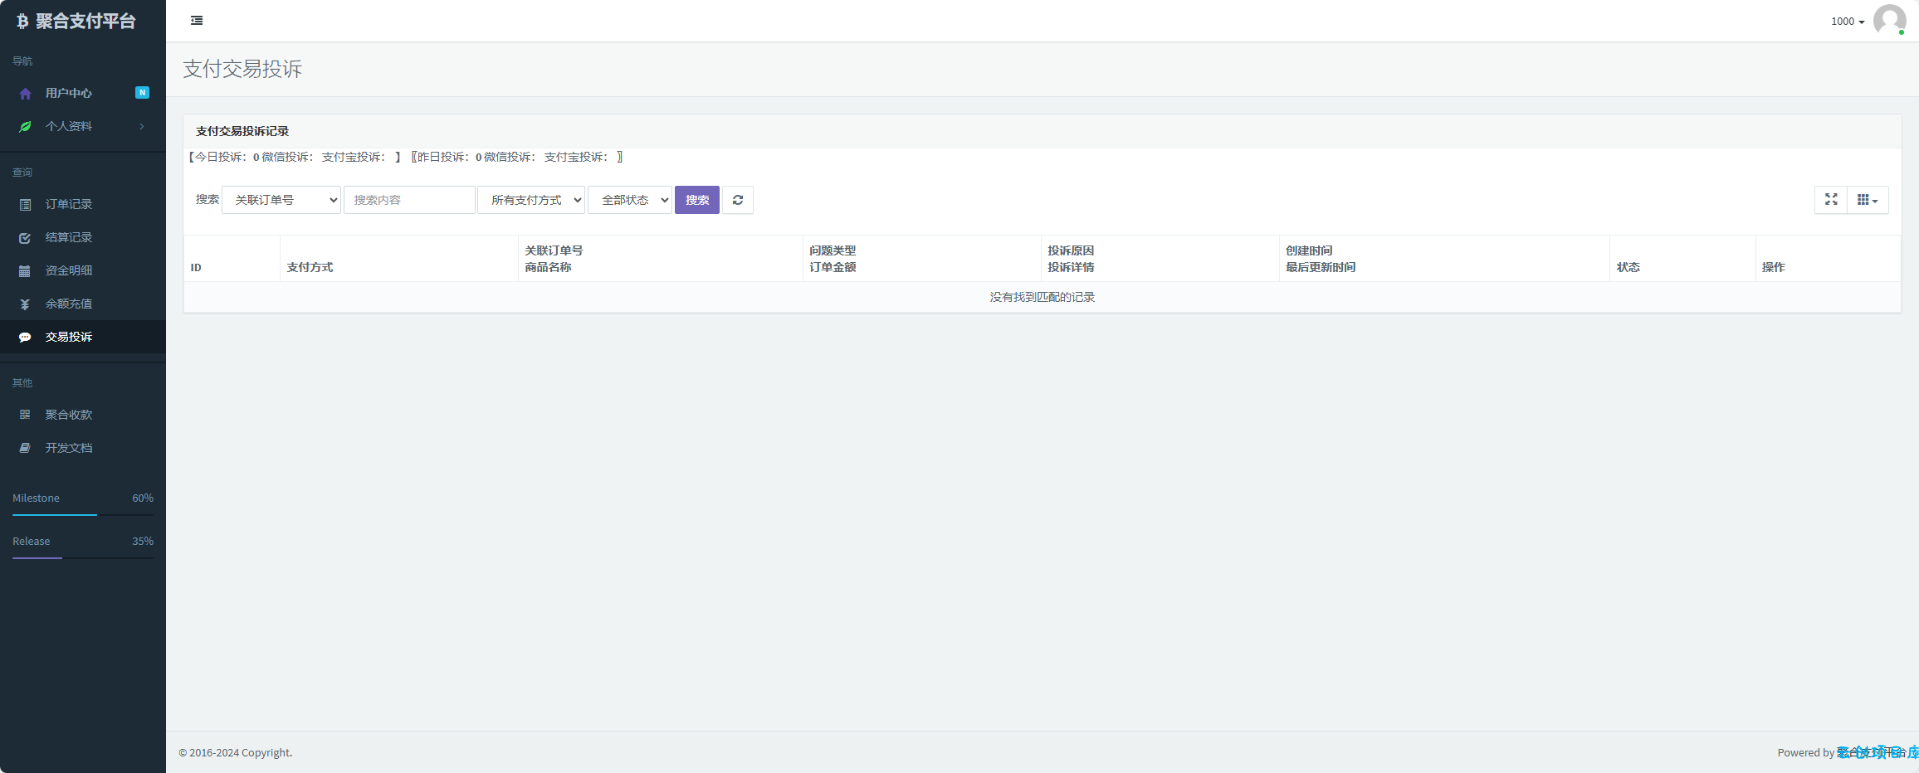
Task: Open the 个人资料 menu item
Action: pos(83,126)
